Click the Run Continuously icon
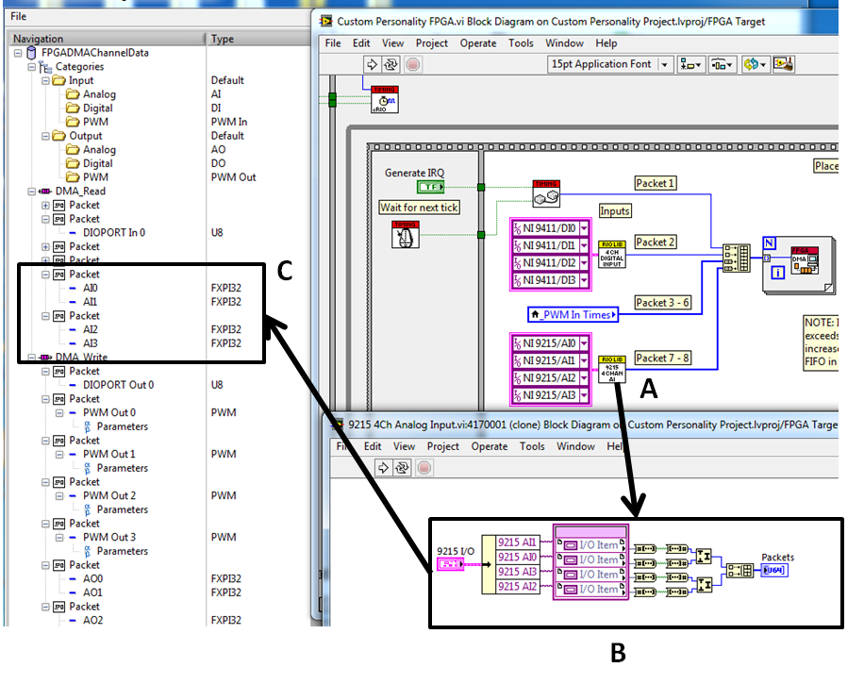This screenshot has width=864, height=684. click(390, 63)
